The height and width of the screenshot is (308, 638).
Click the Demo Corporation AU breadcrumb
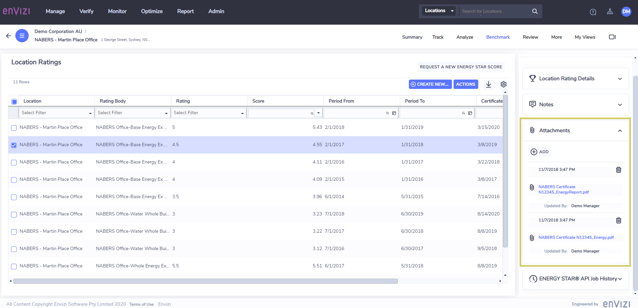point(58,31)
